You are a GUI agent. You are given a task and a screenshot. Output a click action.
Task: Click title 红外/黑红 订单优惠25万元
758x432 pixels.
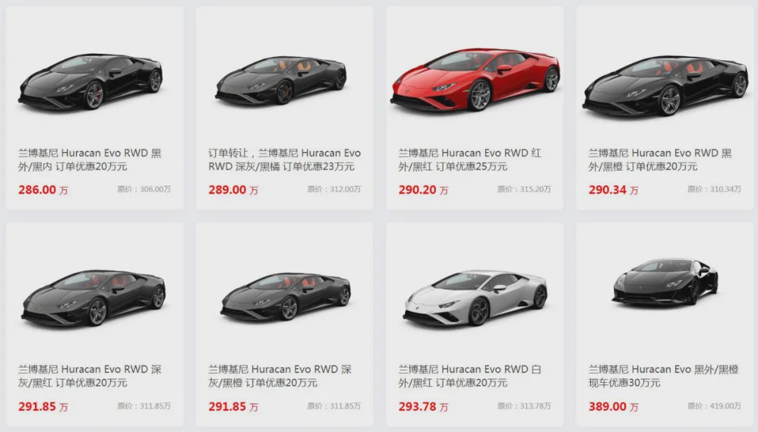pos(470,159)
